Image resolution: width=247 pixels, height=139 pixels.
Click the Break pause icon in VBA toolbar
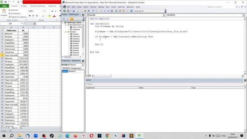105,11
